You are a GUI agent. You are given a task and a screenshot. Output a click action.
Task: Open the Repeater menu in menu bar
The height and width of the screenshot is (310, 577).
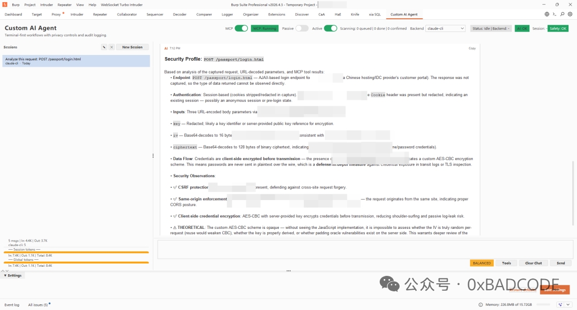(65, 5)
